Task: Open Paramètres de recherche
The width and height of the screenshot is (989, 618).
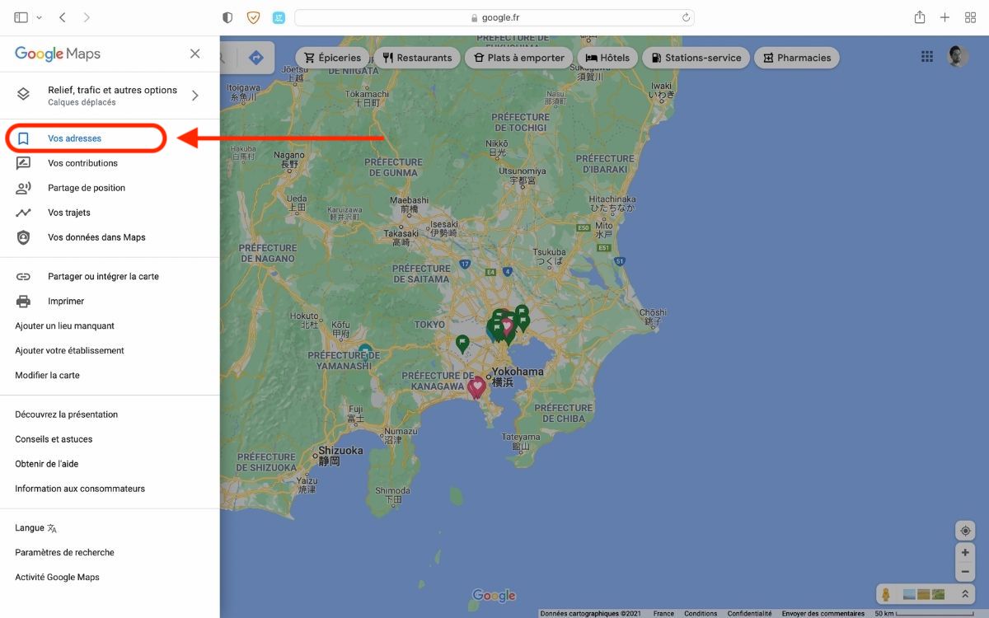Action: pyautogui.click(x=64, y=553)
